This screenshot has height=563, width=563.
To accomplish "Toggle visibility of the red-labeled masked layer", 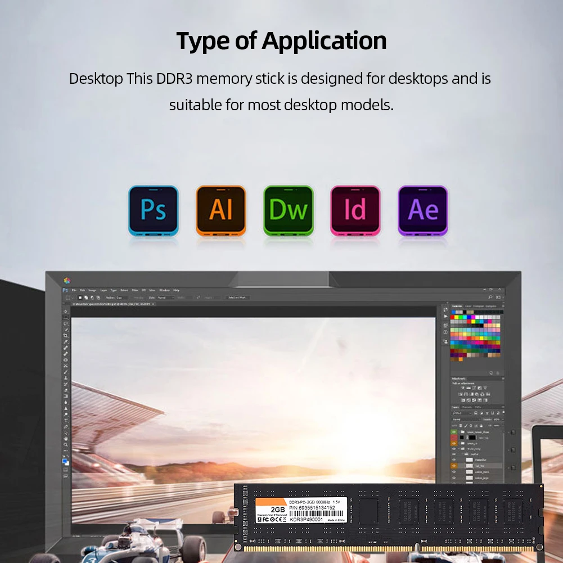I will pyautogui.click(x=454, y=438).
